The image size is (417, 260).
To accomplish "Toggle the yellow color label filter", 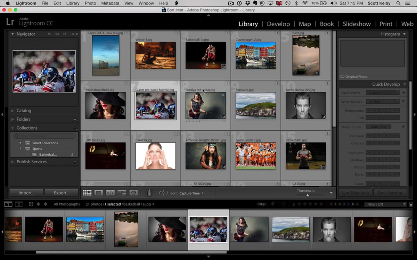I will tap(335, 204).
